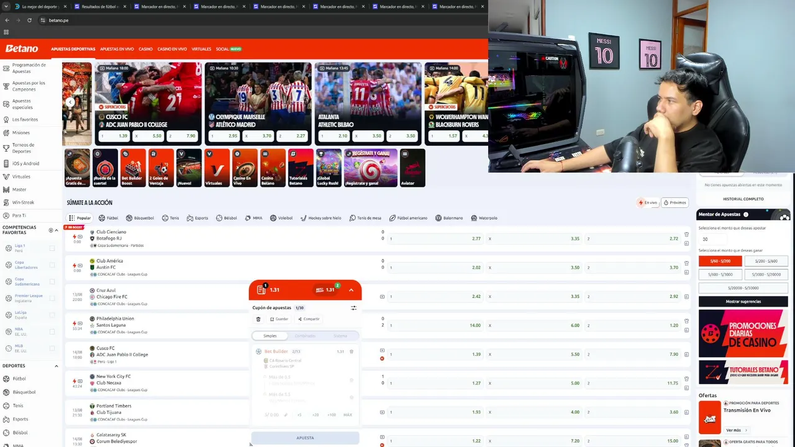795x447 pixels.
Task: Click the Betano logo
Action: click(22, 48)
